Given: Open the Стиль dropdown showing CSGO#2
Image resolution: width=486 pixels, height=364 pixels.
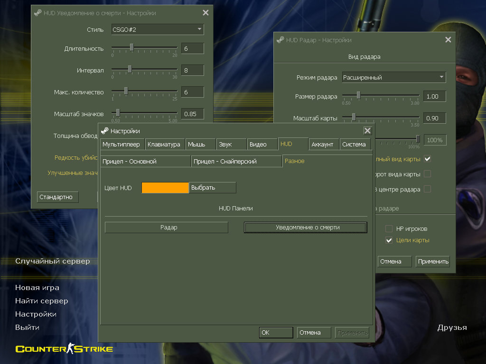Looking at the screenshot, I should [158, 29].
